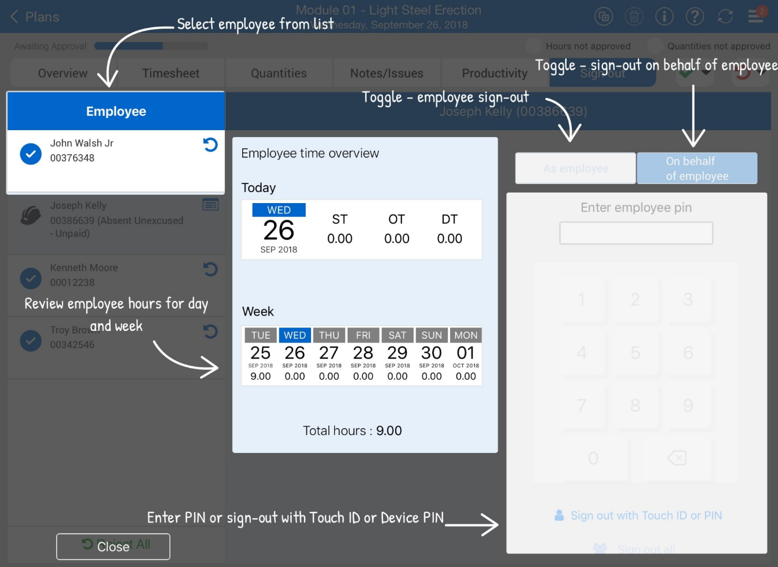
Task: Tap keypad digit 4
Action: coord(582,352)
